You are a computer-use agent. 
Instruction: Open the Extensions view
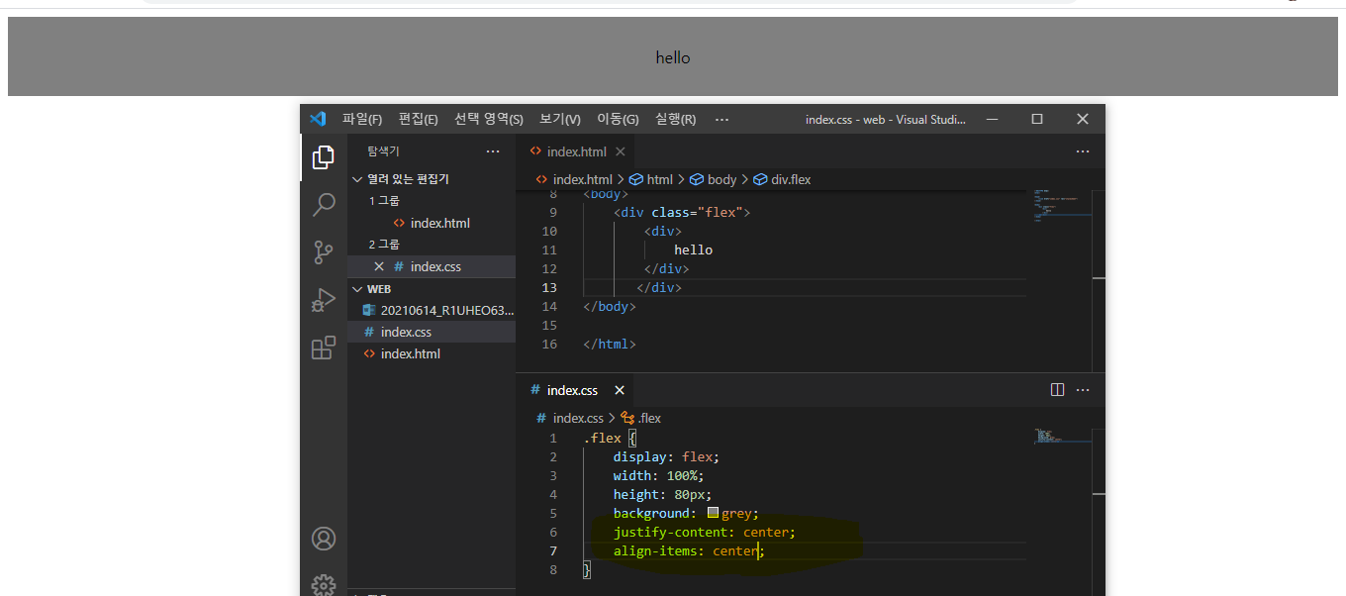click(x=324, y=348)
